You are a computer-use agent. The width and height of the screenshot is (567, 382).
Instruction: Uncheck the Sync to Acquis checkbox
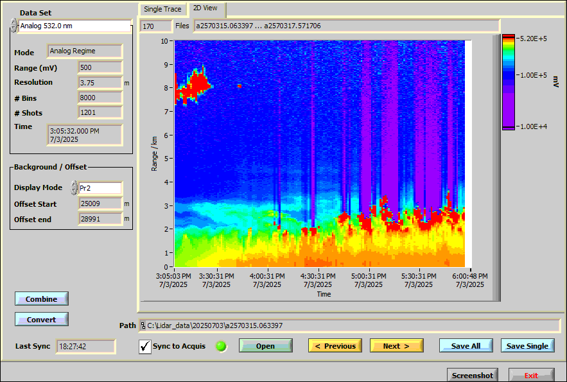point(145,347)
